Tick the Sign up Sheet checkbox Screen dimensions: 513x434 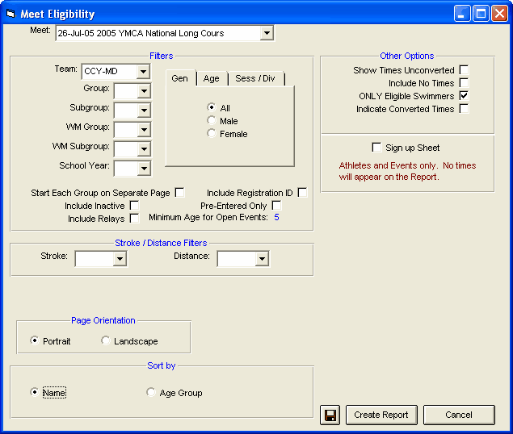coord(376,148)
